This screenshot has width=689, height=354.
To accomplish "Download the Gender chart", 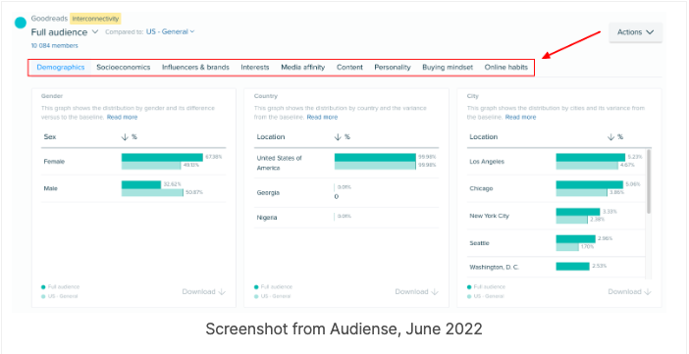I will [x=204, y=291].
